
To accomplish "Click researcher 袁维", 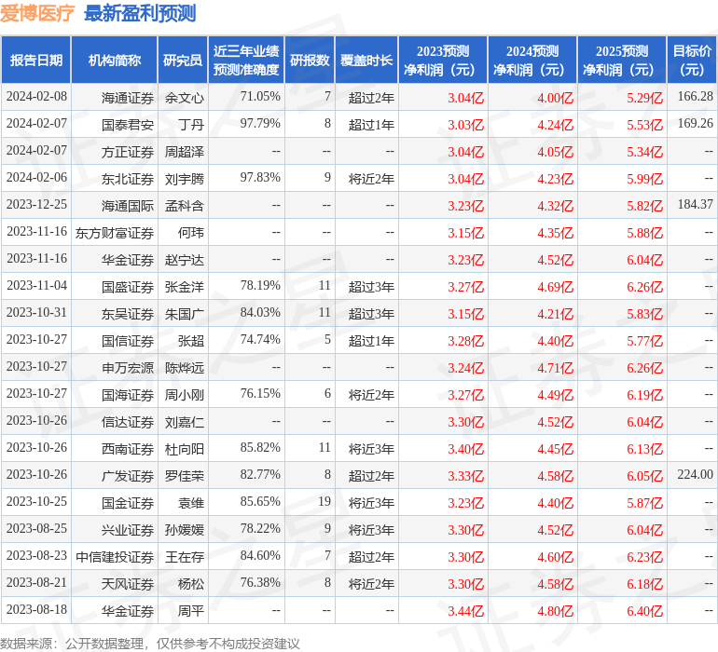I will 191,502.
